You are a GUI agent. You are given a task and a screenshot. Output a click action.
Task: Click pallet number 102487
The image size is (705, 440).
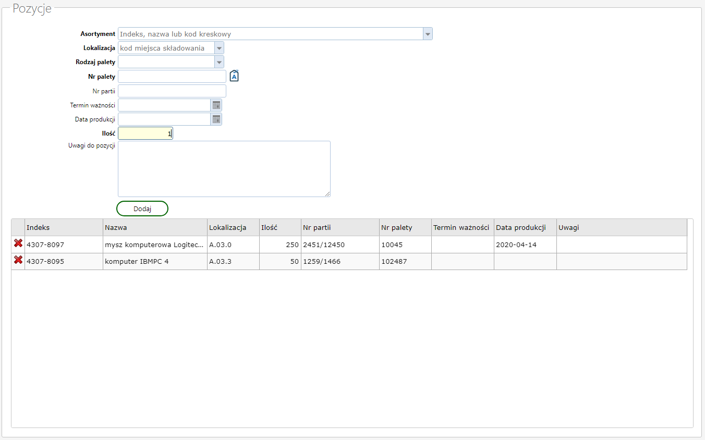click(x=405, y=261)
